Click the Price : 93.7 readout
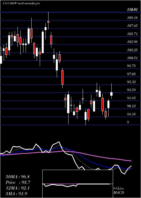 [x=18, y=182]
